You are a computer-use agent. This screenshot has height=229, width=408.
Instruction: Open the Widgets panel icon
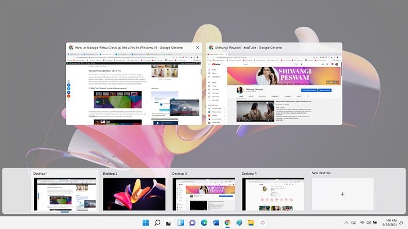(181, 223)
